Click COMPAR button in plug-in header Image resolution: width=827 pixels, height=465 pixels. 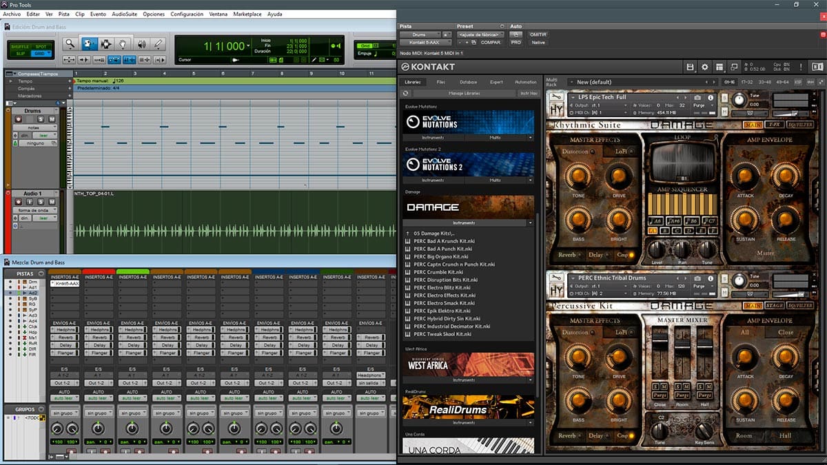pos(491,42)
